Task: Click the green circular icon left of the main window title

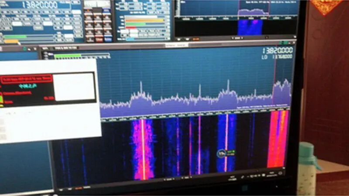Action: pyautogui.click(x=25, y=49)
